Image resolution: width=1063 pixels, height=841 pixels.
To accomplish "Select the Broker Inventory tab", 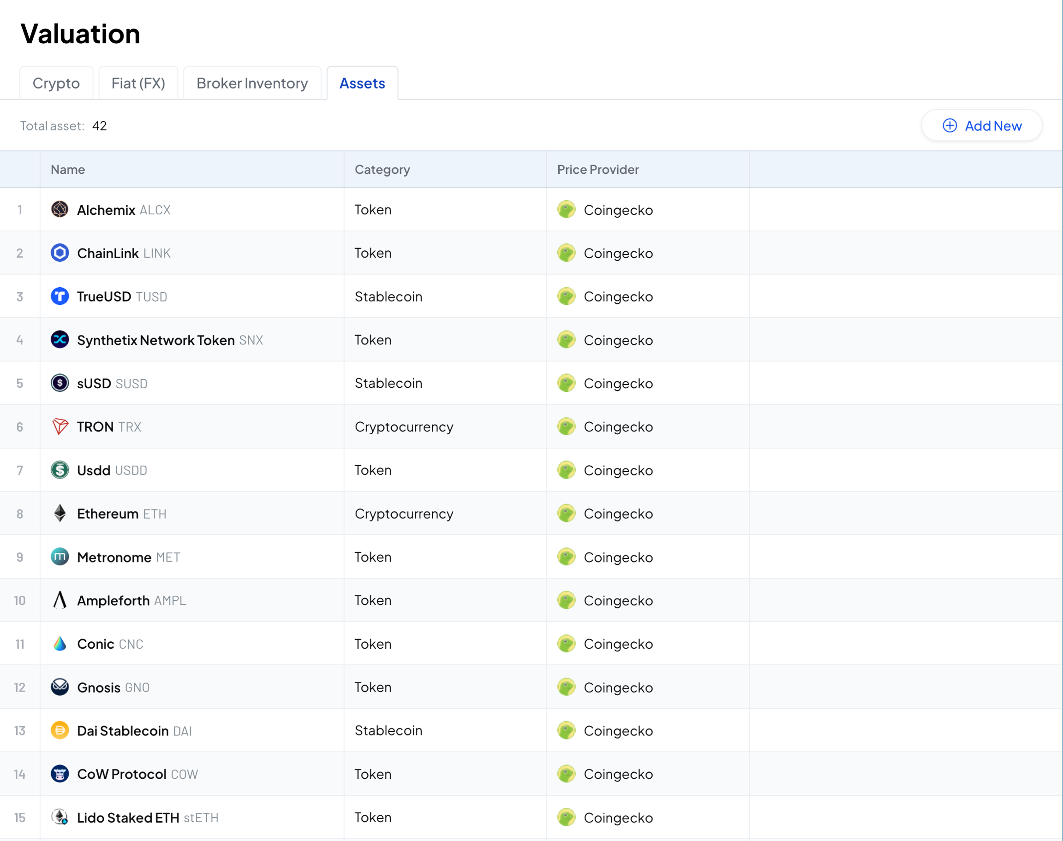I will [252, 83].
